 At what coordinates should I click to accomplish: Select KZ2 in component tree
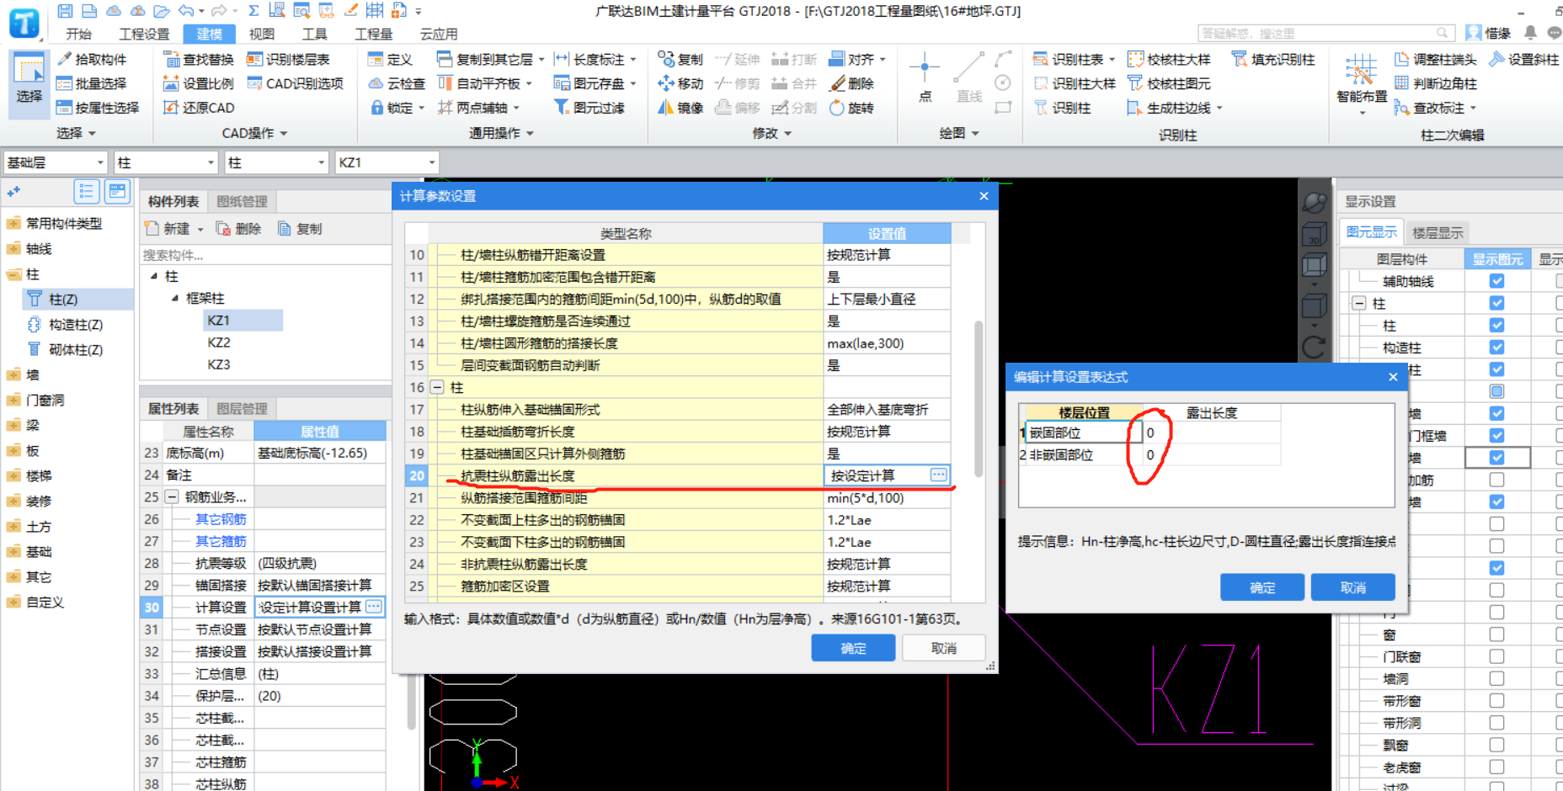(x=219, y=342)
